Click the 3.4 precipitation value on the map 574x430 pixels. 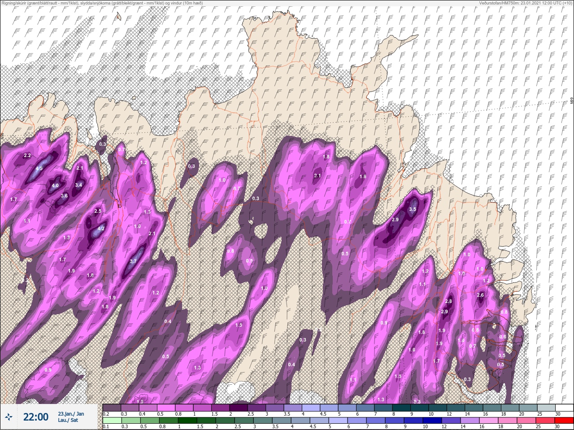pyautogui.click(x=78, y=185)
